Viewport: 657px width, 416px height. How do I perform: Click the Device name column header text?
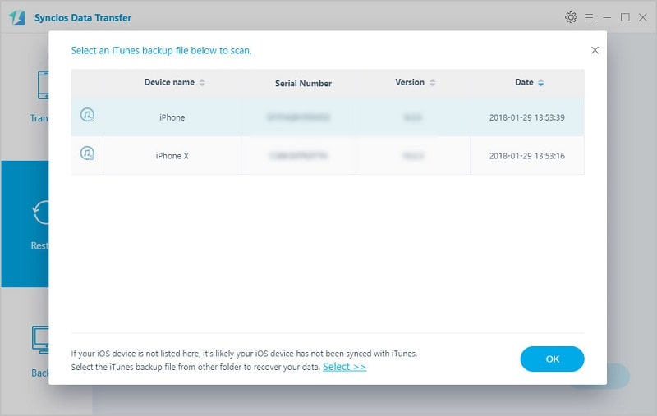click(x=169, y=82)
